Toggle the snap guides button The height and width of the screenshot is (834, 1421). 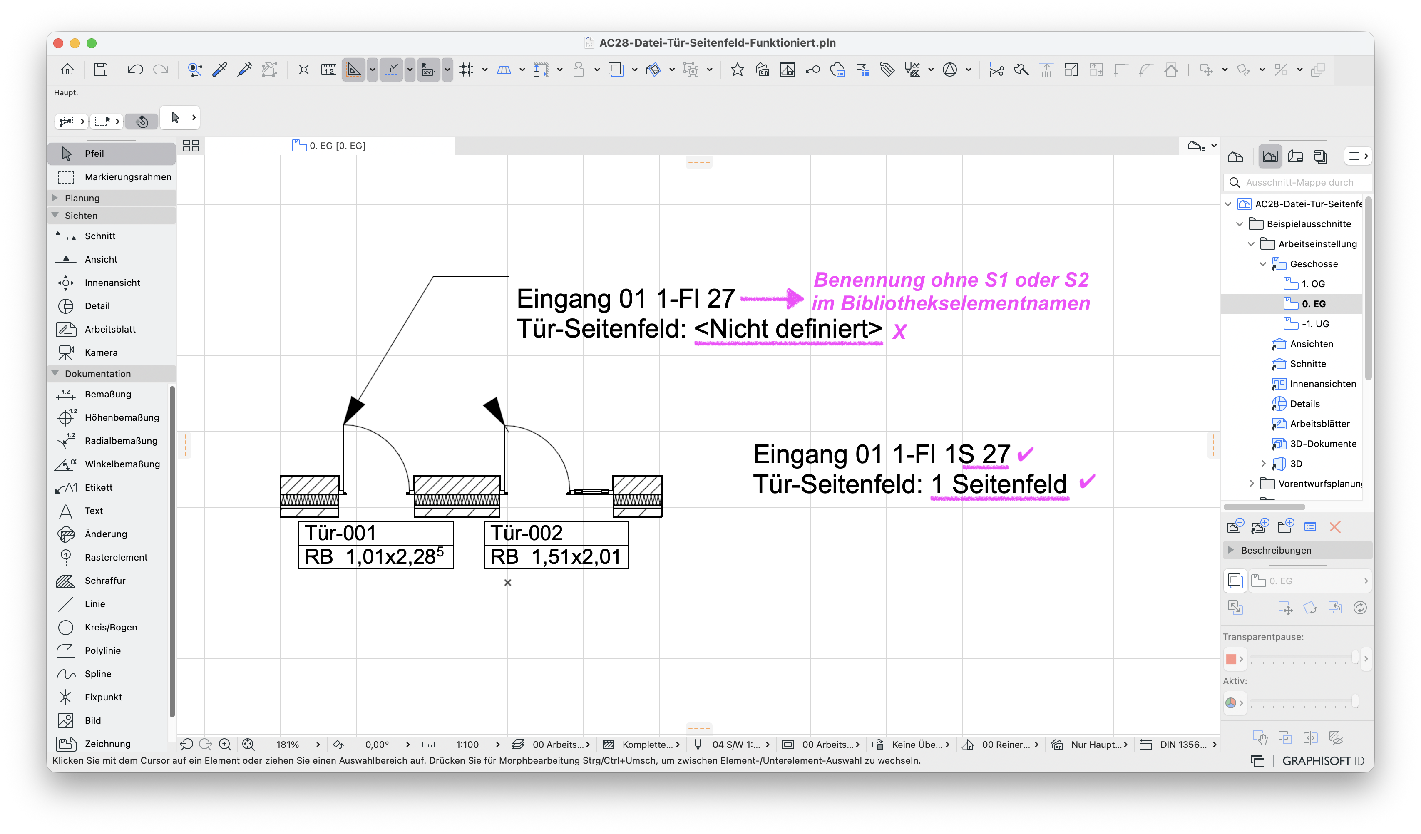click(x=391, y=69)
